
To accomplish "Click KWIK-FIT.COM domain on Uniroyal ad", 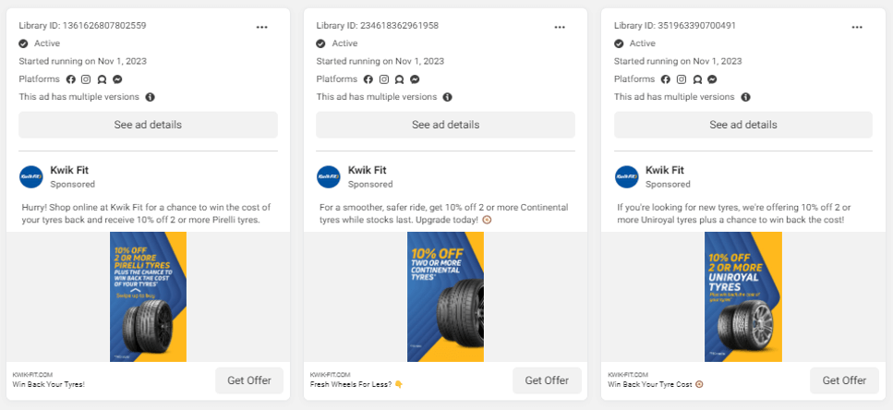I will click(x=628, y=375).
